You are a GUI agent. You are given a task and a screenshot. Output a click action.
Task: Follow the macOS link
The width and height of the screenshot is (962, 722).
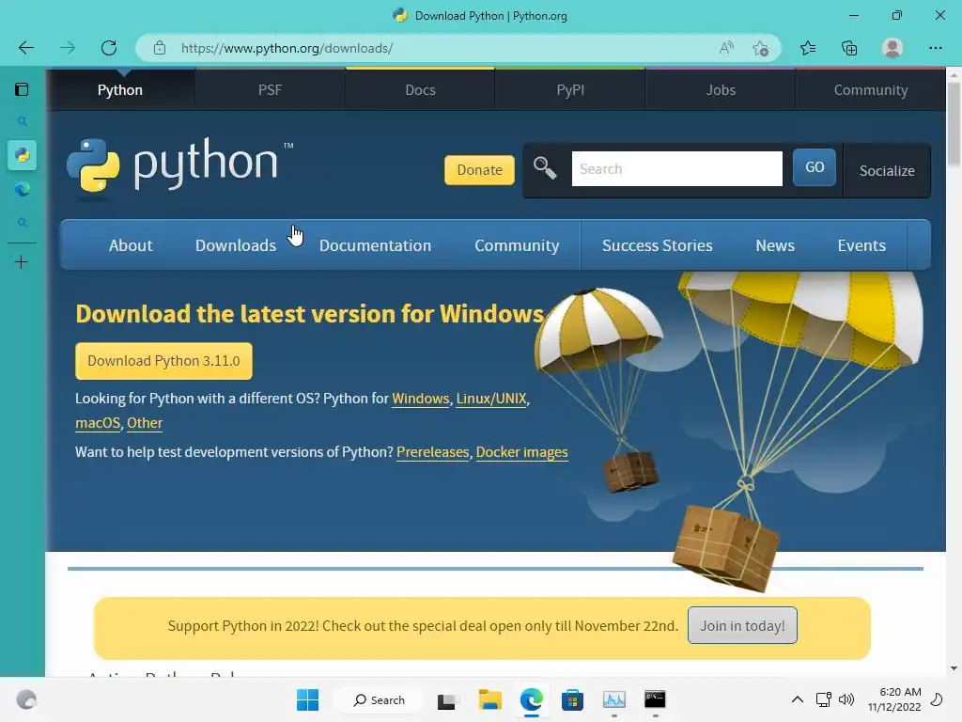tap(98, 423)
